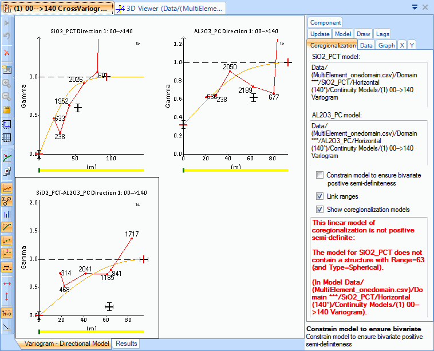Click the zoom in magnifier icon

[7, 83]
